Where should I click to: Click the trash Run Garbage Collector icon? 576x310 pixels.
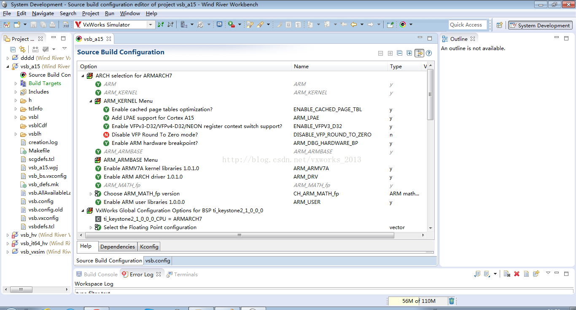pyautogui.click(x=452, y=301)
